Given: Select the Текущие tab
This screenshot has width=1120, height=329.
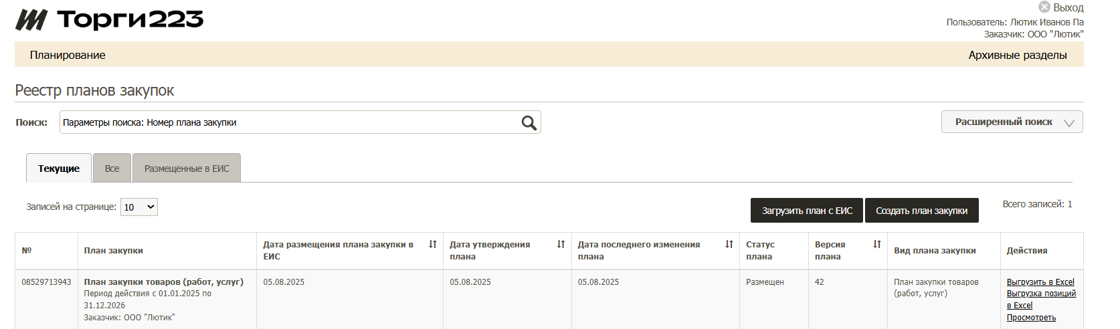Looking at the screenshot, I should 59,169.
